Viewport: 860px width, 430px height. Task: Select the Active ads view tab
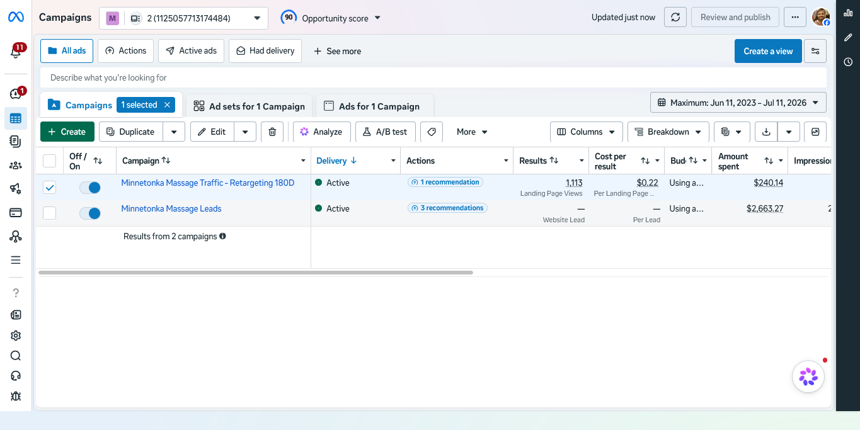click(191, 51)
